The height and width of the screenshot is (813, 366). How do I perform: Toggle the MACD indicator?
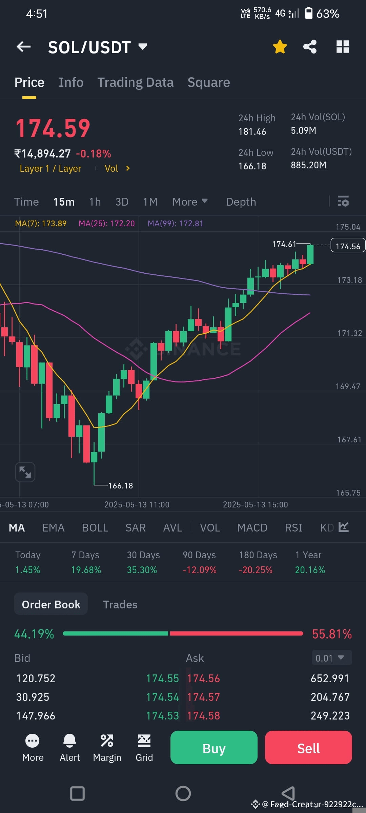pyautogui.click(x=252, y=527)
